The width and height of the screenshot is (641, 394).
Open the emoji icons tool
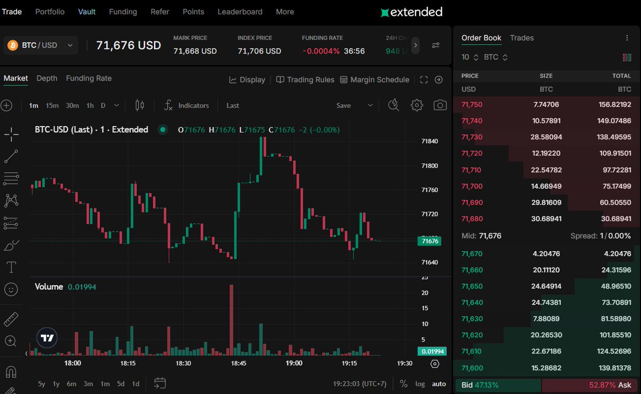click(x=11, y=289)
